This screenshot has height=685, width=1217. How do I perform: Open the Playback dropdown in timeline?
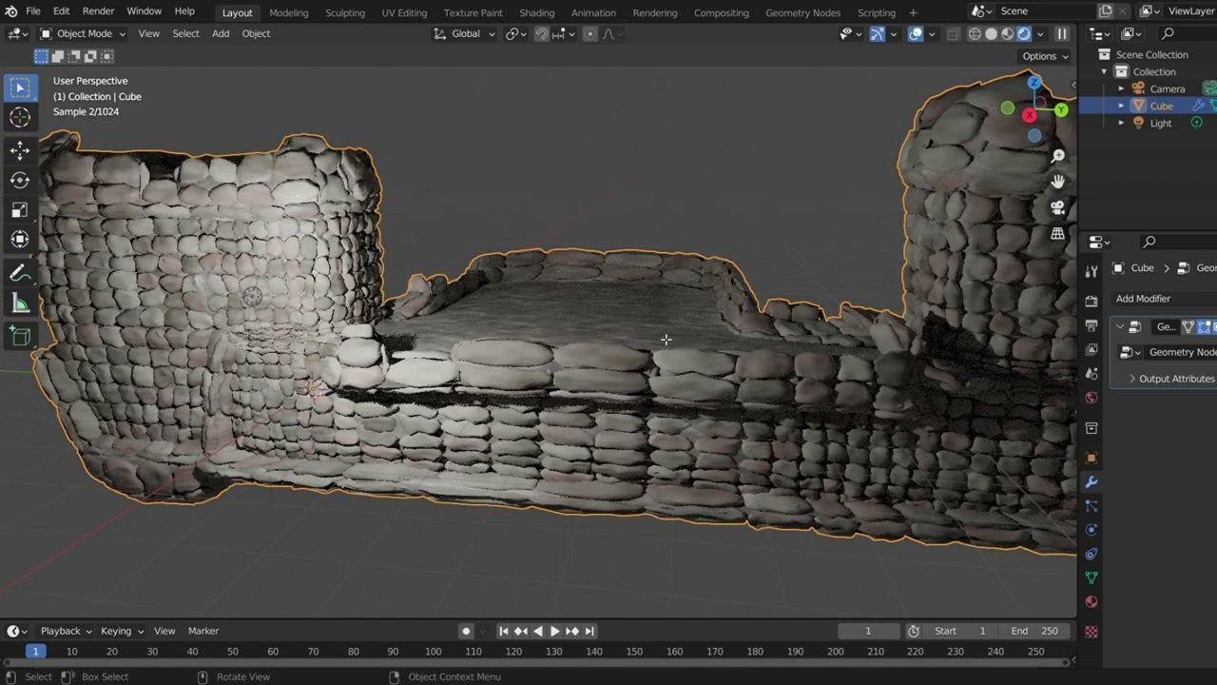66,631
